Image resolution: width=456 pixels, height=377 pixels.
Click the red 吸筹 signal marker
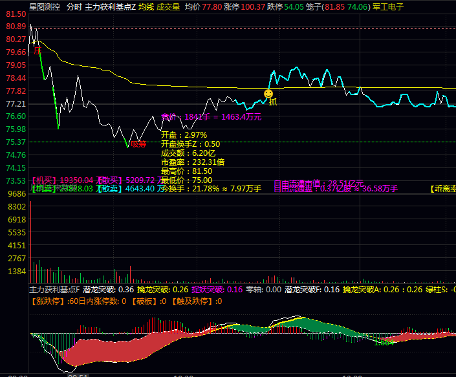point(138,144)
